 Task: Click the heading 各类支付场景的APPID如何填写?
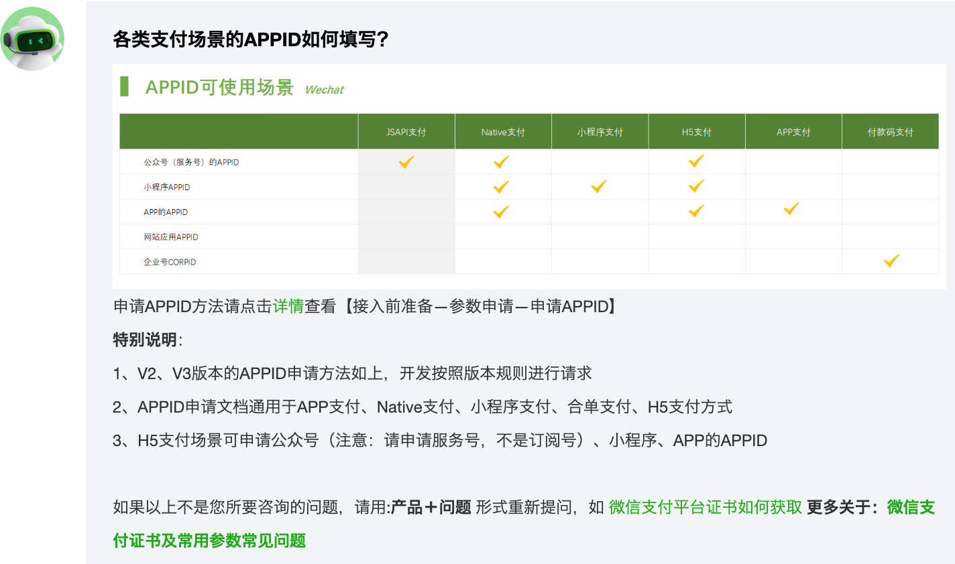251,40
